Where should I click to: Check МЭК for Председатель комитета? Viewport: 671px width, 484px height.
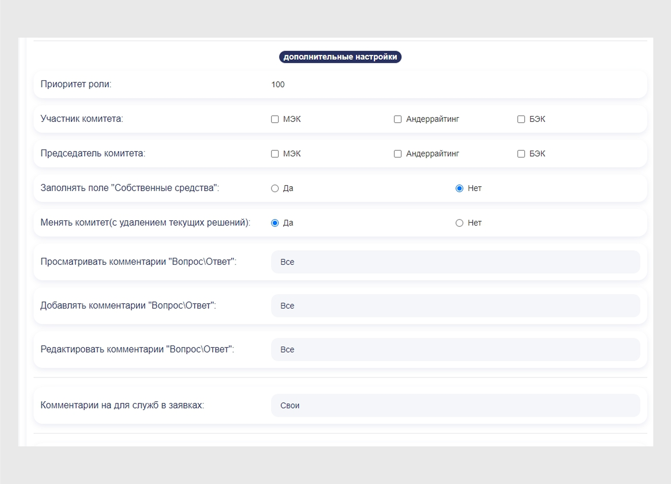point(275,154)
